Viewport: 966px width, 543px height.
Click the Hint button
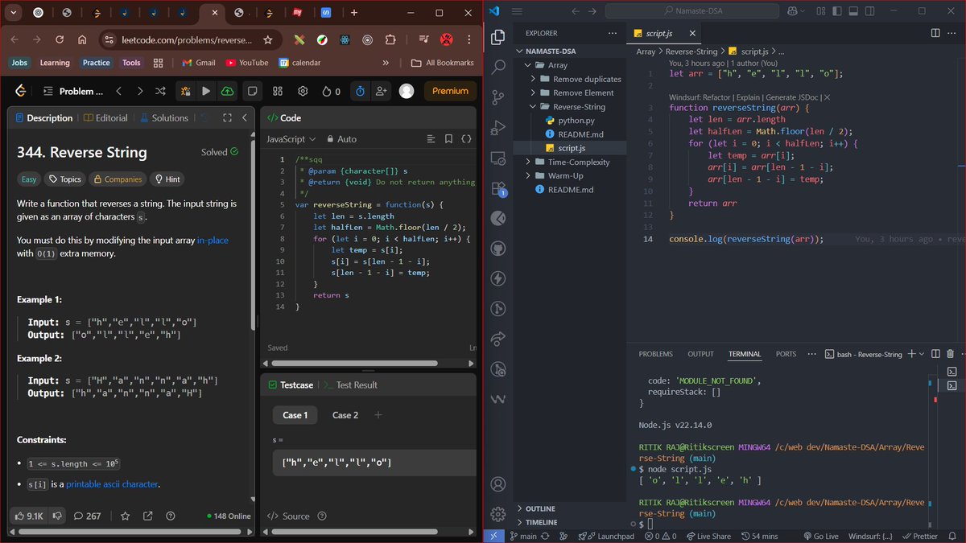[167, 179]
